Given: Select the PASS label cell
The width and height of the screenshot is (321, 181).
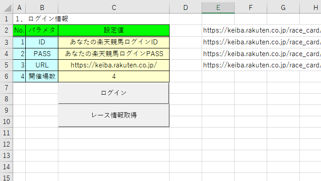Looking at the screenshot, I should tap(42, 54).
